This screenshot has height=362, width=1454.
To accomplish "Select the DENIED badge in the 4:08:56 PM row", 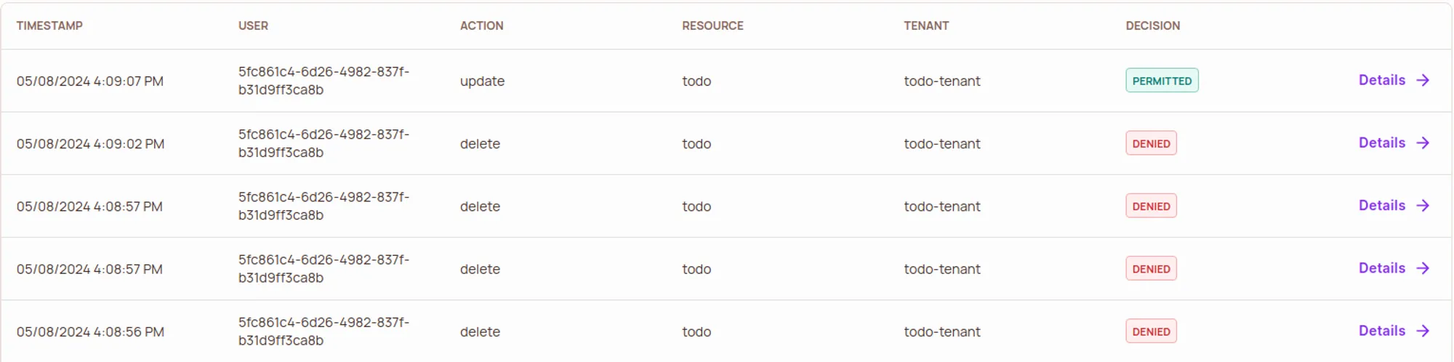I will (1151, 331).
